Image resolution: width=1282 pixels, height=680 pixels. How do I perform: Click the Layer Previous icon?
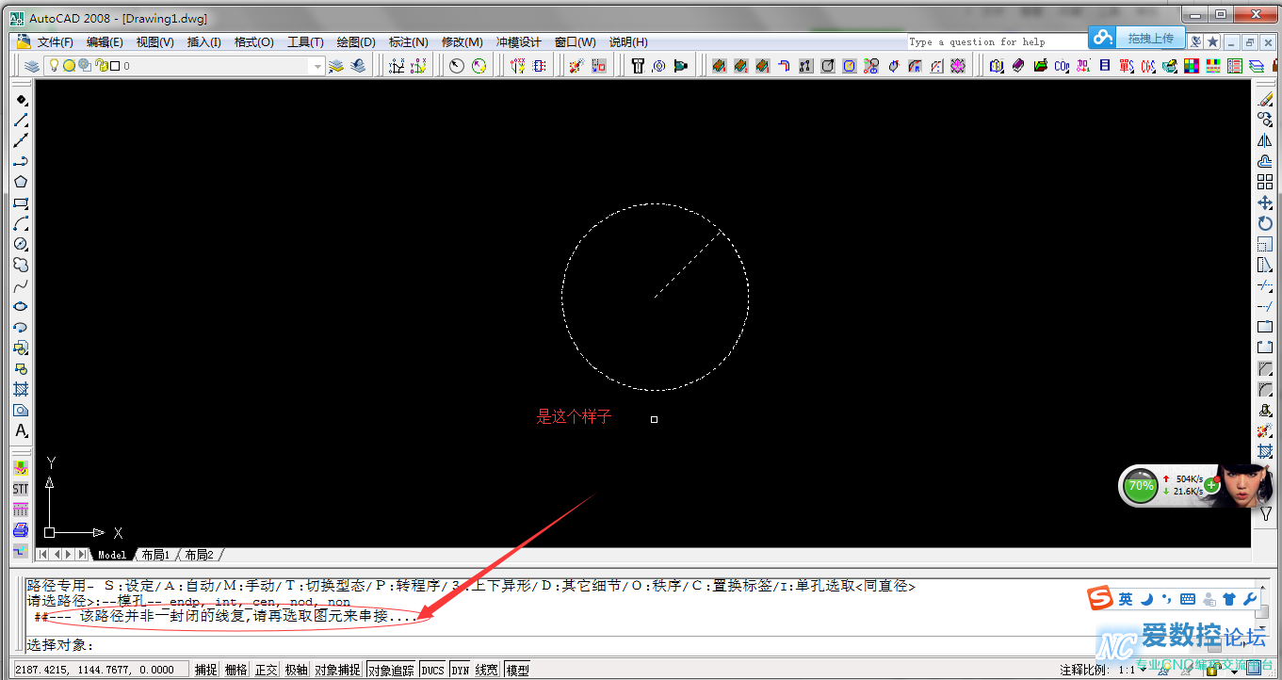click(358, 66)
